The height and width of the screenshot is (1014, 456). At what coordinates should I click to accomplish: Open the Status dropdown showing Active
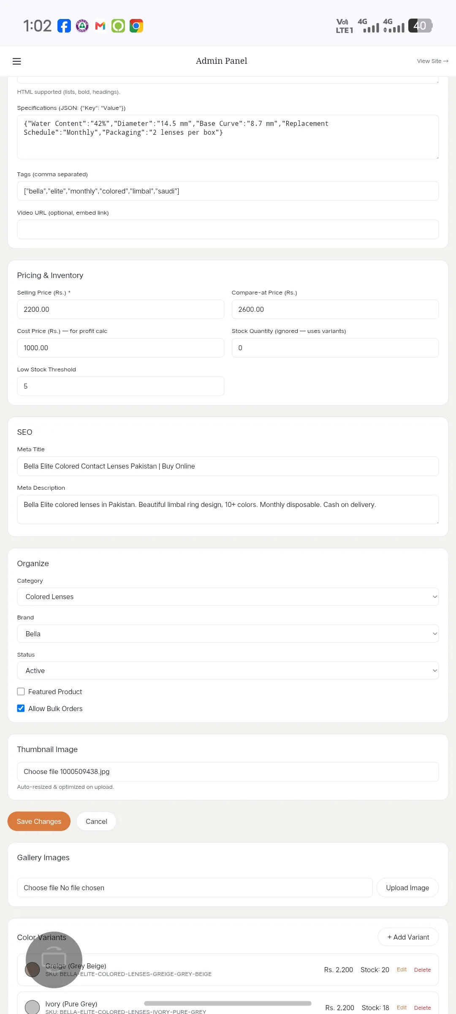point(228,671)
